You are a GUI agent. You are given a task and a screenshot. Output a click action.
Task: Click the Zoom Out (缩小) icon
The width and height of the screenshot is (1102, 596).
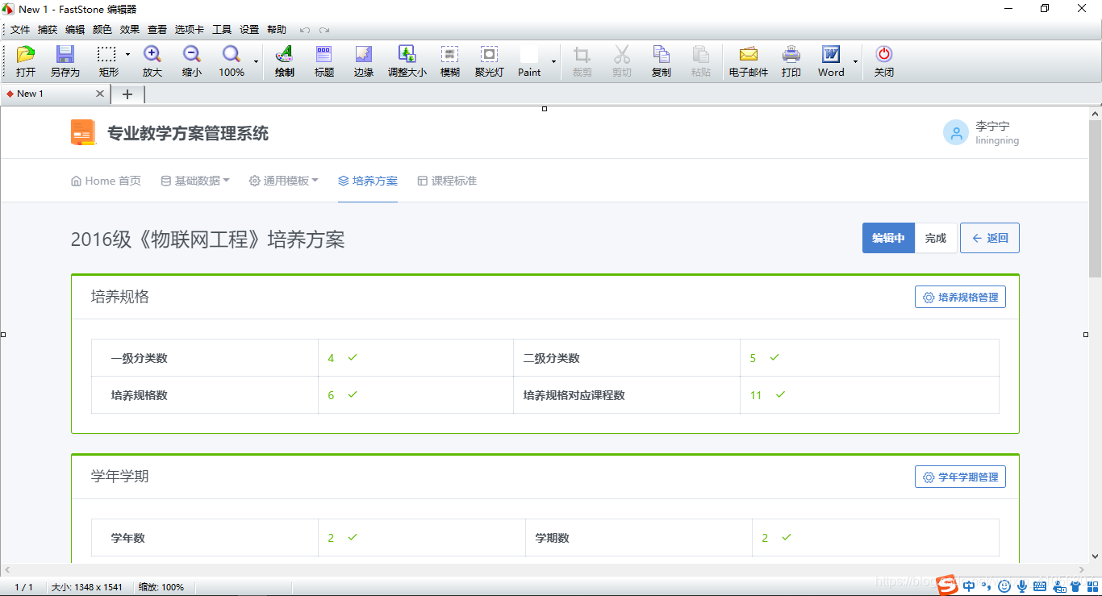coord(192,61)
